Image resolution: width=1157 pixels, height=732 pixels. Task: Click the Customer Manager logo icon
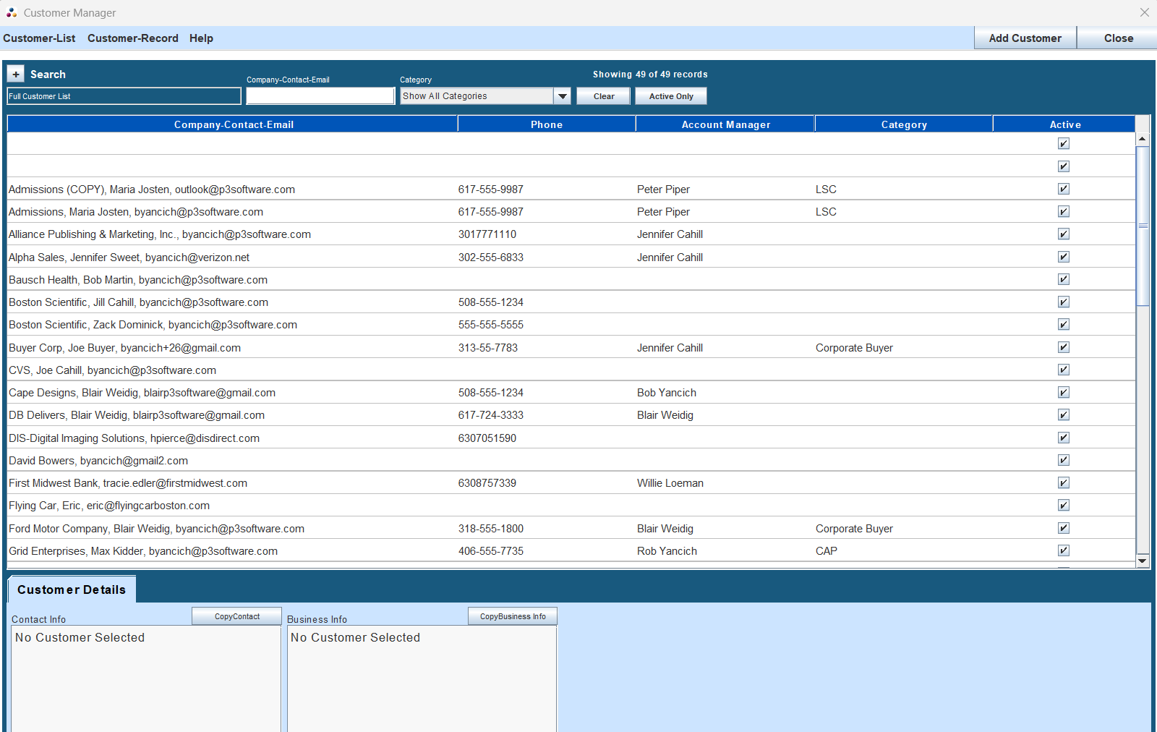click(x=10, y=12)
